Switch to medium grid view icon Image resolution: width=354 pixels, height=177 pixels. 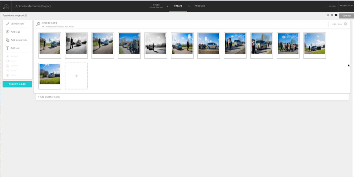(x=332, y=15)
